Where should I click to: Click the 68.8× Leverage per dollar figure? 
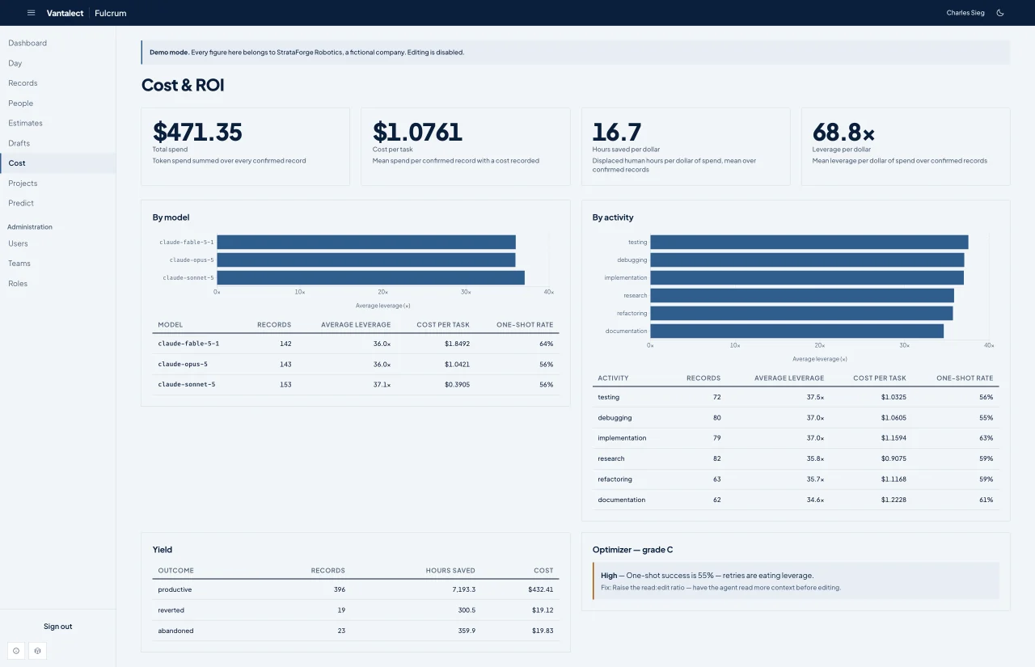pyautogui.click(x=843, y=132)
